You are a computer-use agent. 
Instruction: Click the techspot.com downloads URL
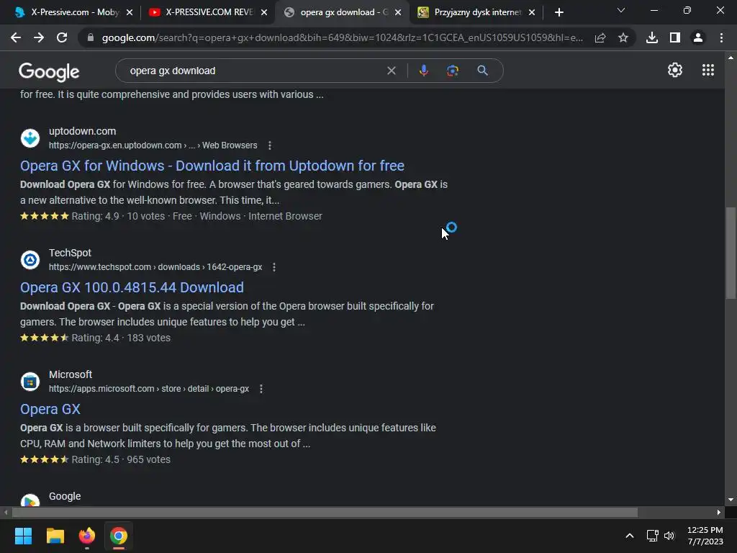[x=155, y=267]
